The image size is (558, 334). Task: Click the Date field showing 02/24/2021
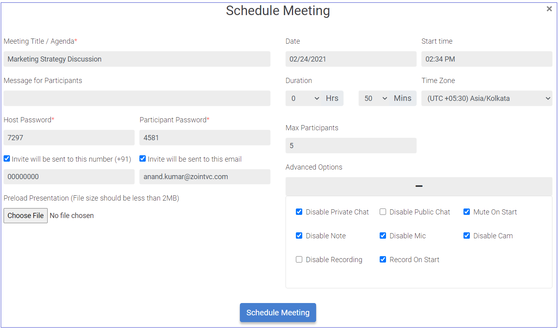[351, 59]
